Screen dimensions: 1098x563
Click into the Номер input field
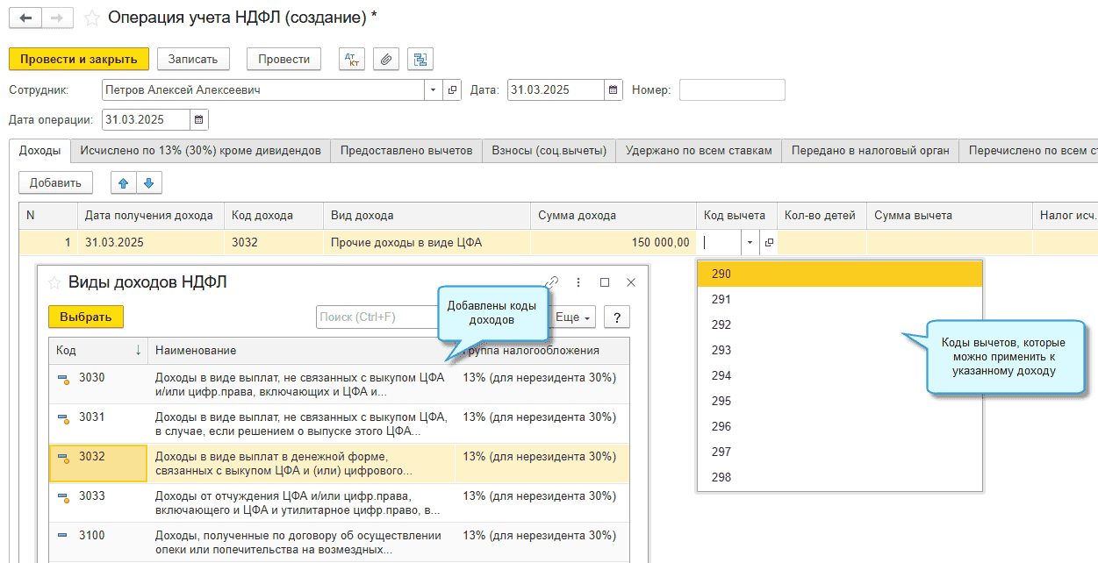click(731, 89)
